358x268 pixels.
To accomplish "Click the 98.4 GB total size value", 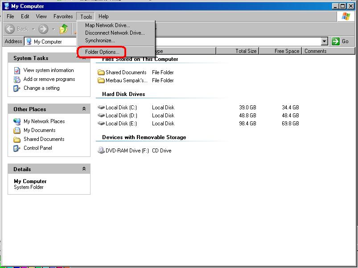I will (x=248, y=124).
